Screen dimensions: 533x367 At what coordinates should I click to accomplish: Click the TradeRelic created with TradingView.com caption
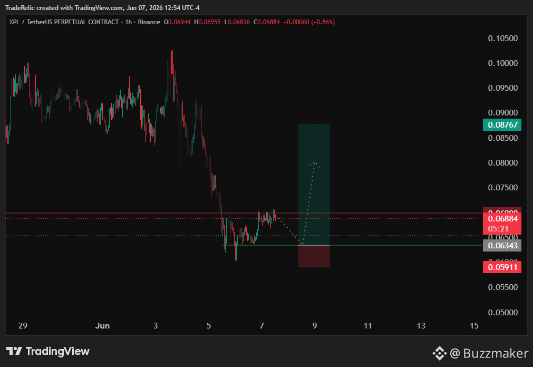(x=102, y=7)
